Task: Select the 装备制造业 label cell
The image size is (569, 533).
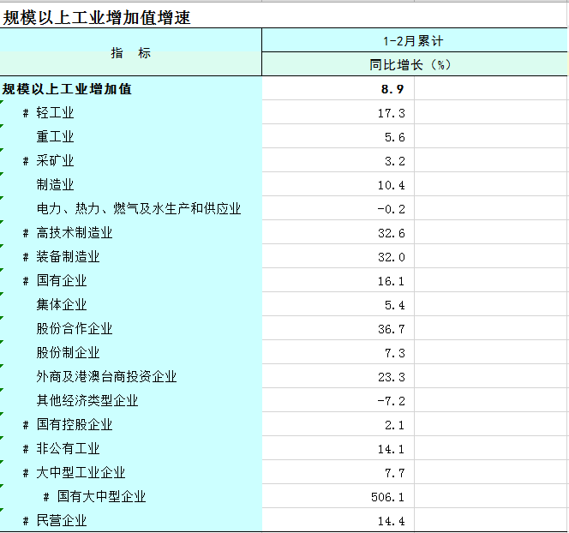Action: point(68,257)
